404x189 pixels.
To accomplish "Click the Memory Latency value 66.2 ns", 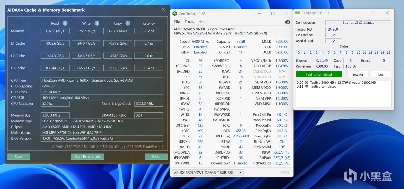I will (x=149, y=31).
